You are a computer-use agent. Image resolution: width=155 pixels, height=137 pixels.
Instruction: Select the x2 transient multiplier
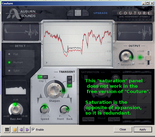tap(70, 82)
